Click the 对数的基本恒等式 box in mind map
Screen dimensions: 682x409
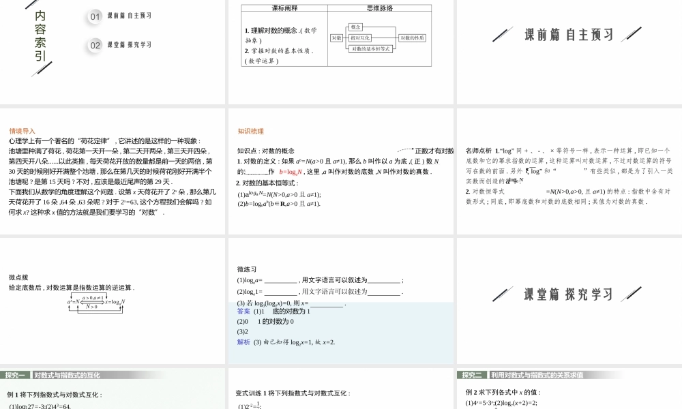(370, 48)
